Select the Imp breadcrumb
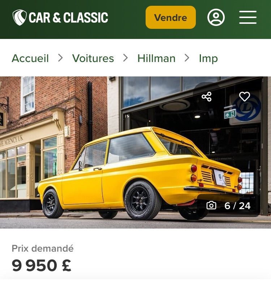Screen dimensions: 271x283 (208, 58)
